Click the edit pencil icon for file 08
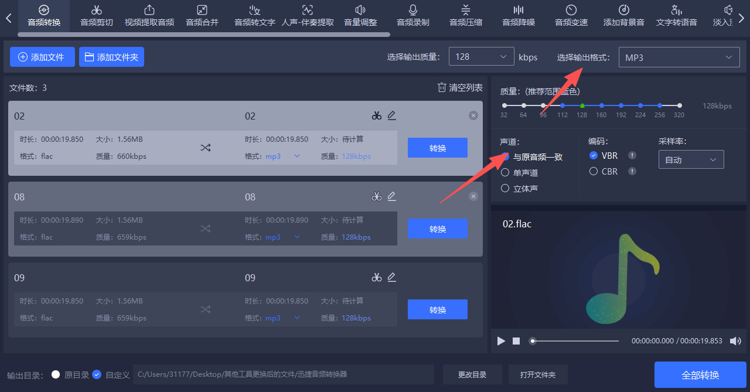 392,196
